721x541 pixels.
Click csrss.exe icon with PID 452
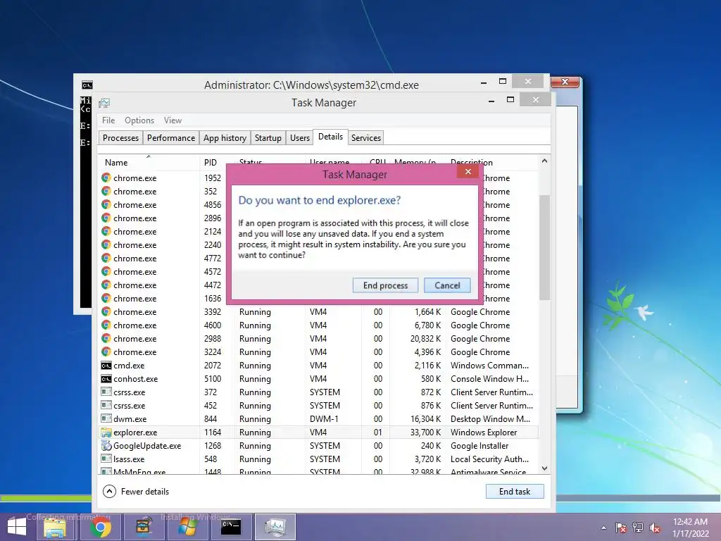click(x=106, y=406)
